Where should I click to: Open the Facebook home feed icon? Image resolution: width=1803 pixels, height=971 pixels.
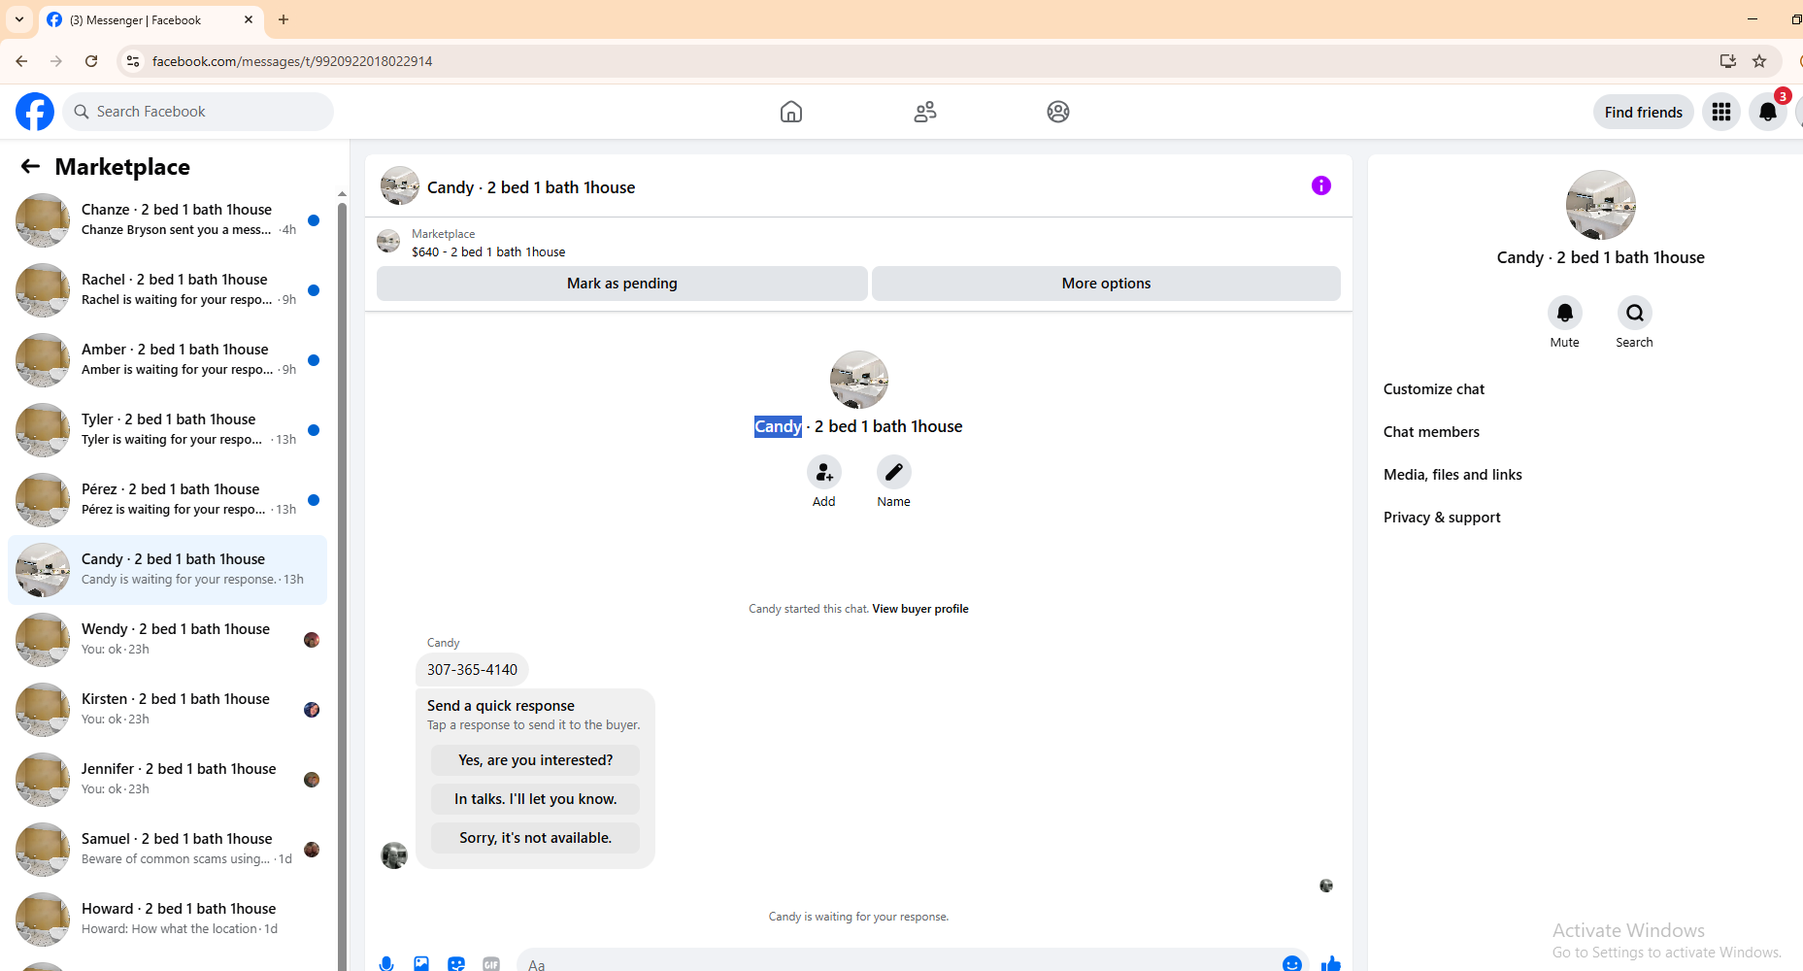point(791,112)
